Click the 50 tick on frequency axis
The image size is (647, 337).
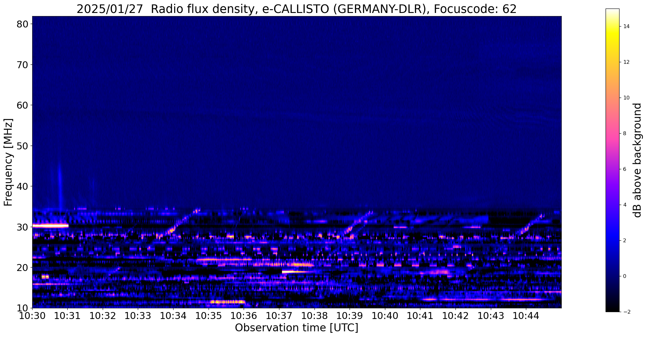point(23,146)
